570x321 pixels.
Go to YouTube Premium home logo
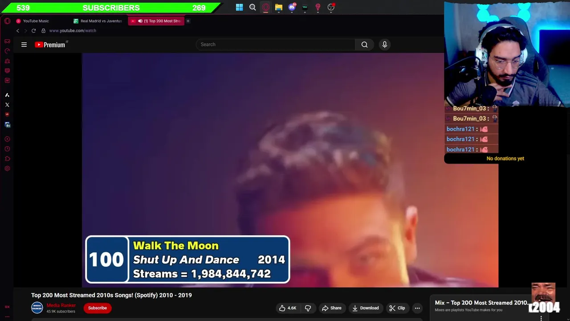click(51, 45)
